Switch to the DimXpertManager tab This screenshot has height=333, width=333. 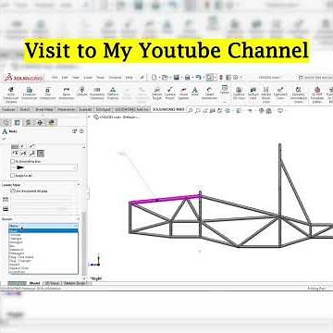coord(40,122)
